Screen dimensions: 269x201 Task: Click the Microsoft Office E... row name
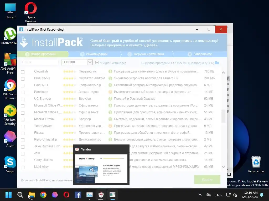(48, 112)
